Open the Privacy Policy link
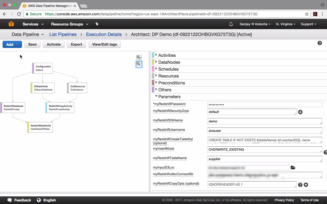327x204 pixels. click(284, 200)
